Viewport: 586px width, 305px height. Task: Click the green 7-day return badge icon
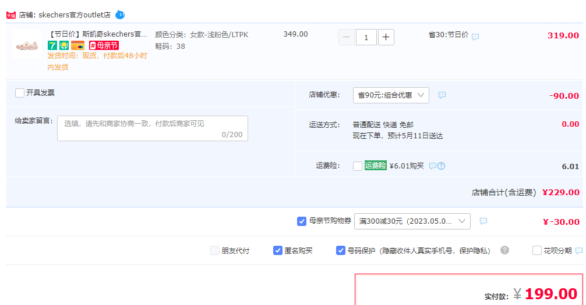[52, 45]
